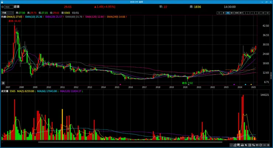Image resolution: width=273 pixels, height=148 pixels.
Task: Click the timestamp 14:30:00
Action: pyautogui.click(x=229, y=7)
